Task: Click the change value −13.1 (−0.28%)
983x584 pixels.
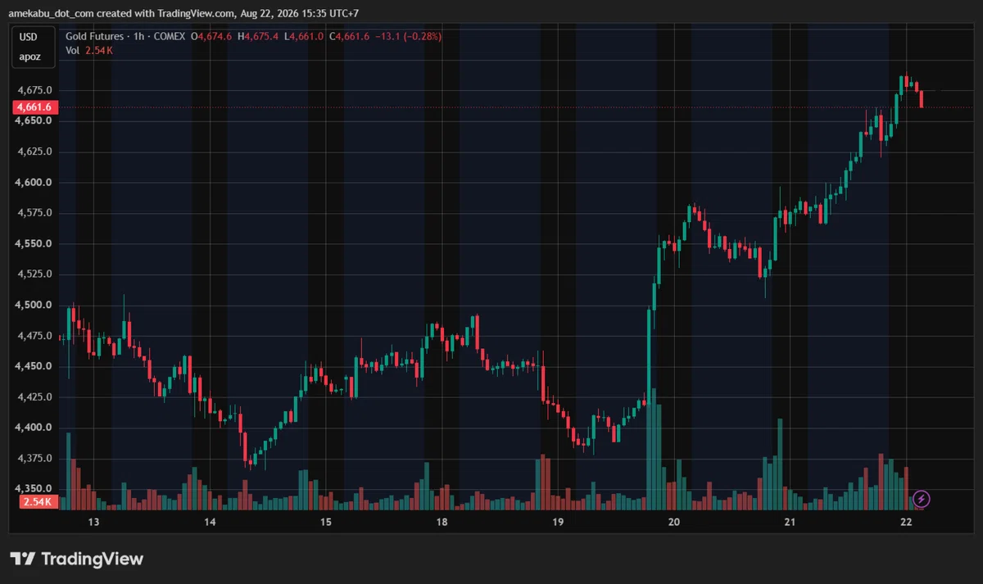Action: coord(409,37)
